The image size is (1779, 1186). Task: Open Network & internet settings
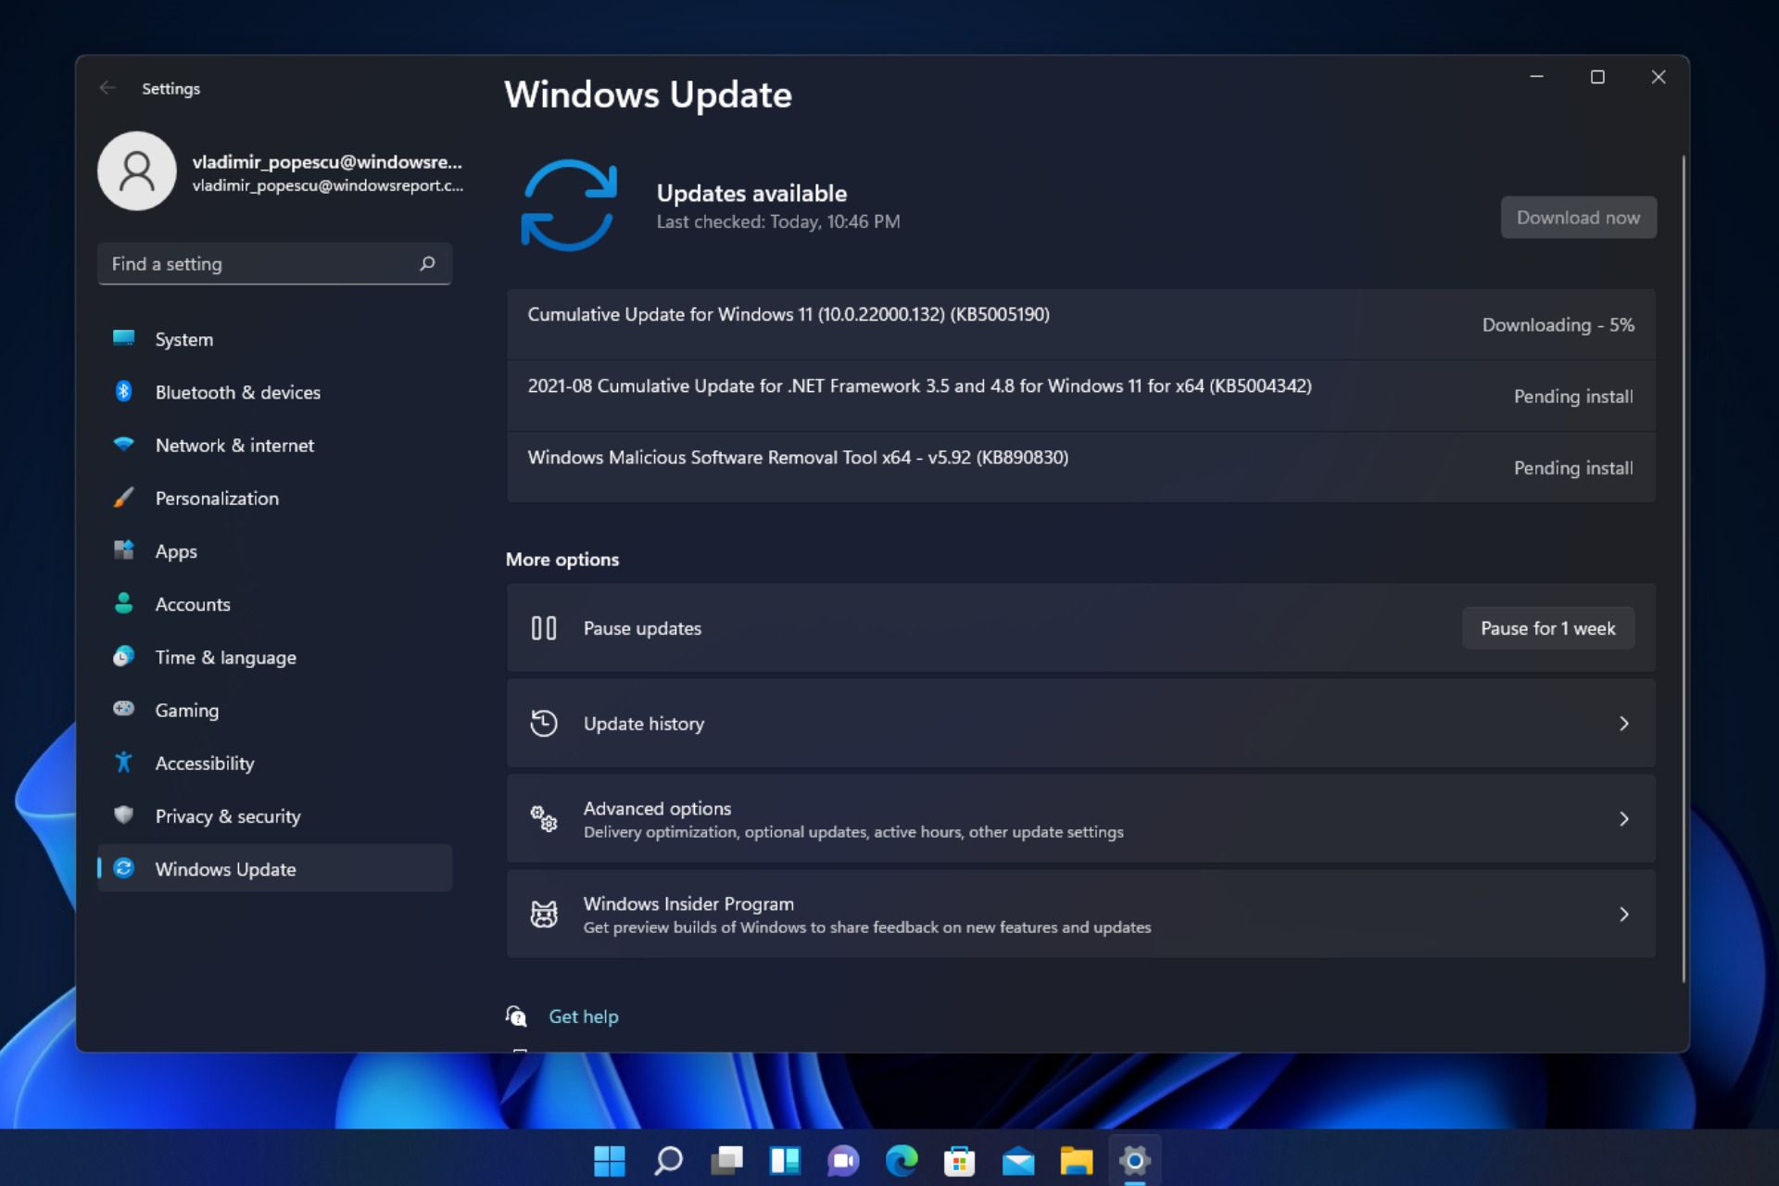coord(274,445)
